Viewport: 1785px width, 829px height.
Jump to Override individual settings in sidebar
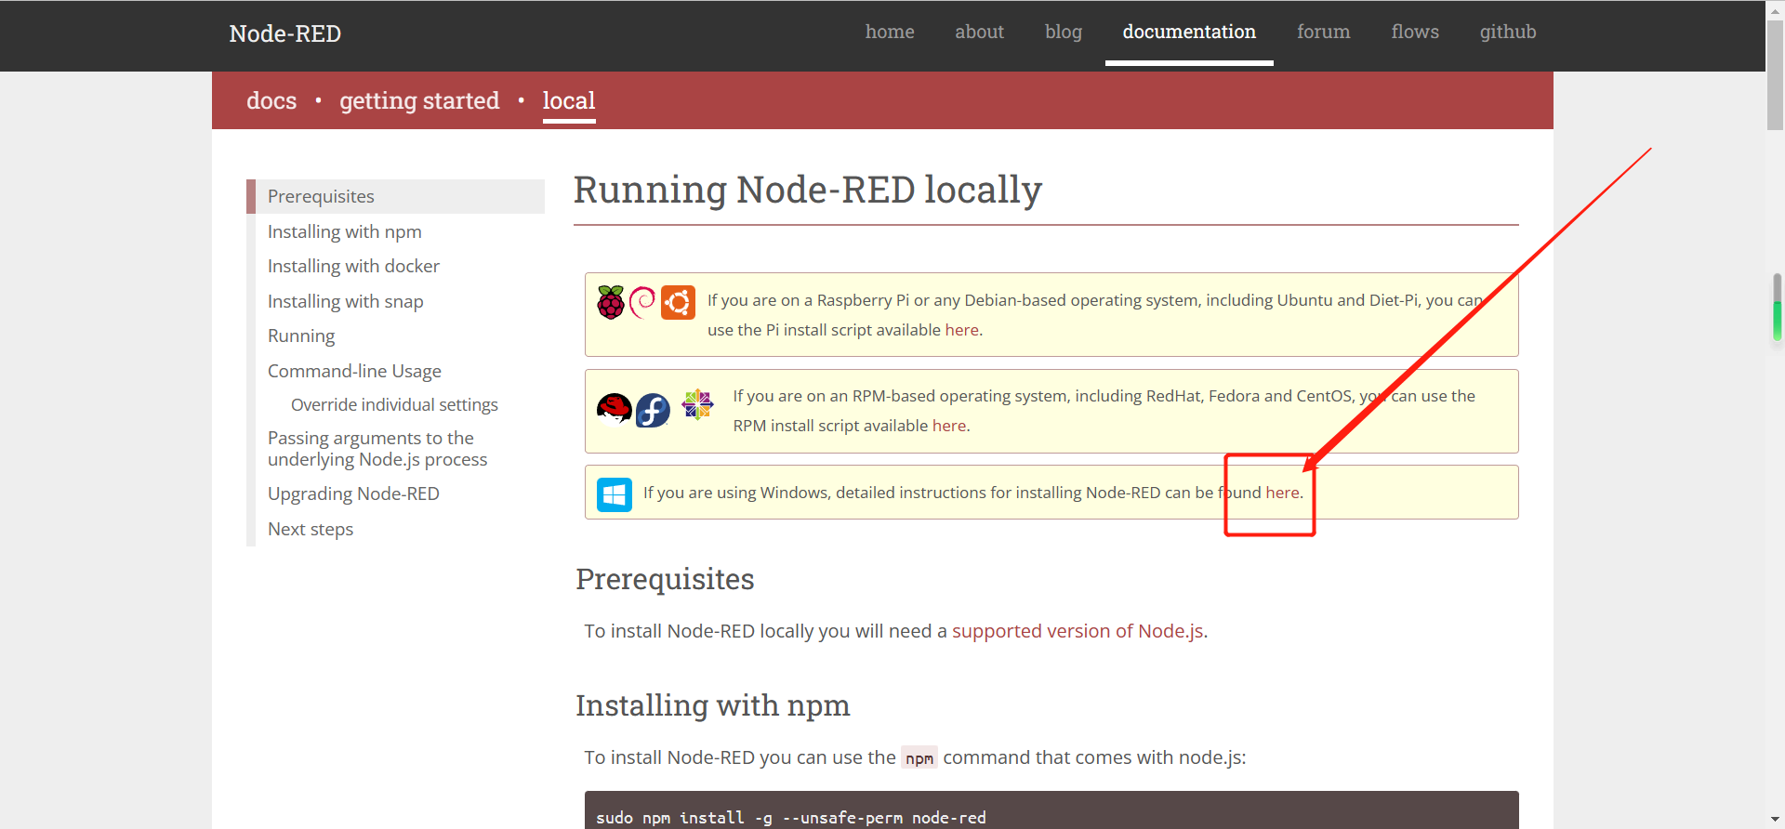point(394,404)
